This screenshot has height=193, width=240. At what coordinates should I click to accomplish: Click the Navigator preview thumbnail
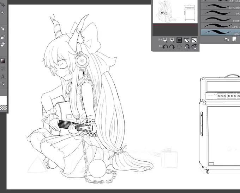pyautogui.click(x=175, y=12)
